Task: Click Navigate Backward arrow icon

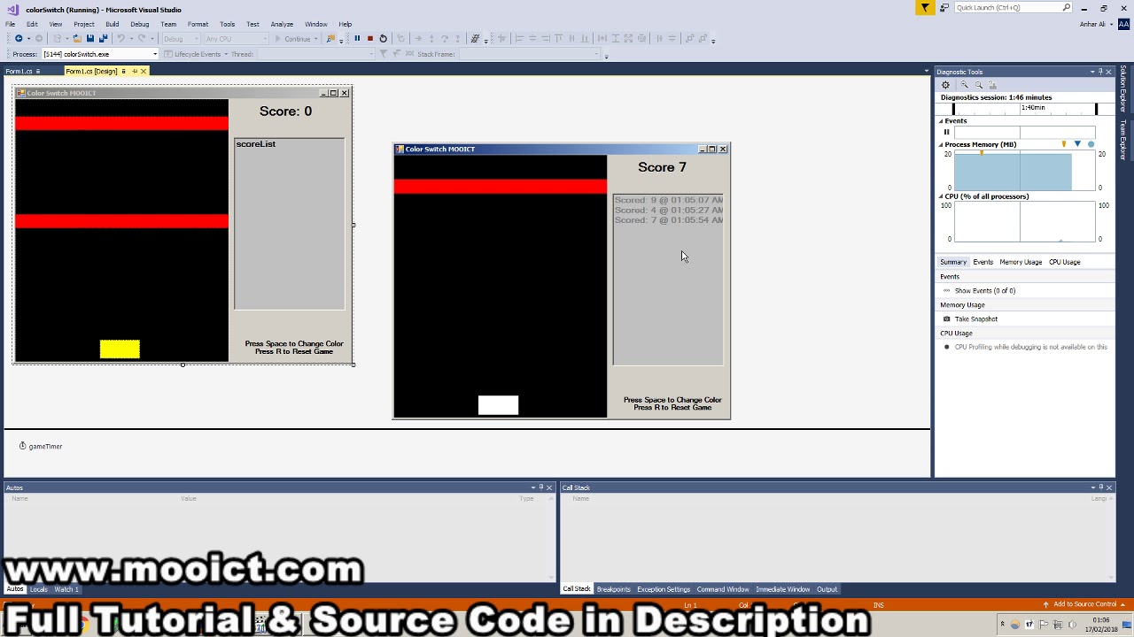Action: pos(19,39)
